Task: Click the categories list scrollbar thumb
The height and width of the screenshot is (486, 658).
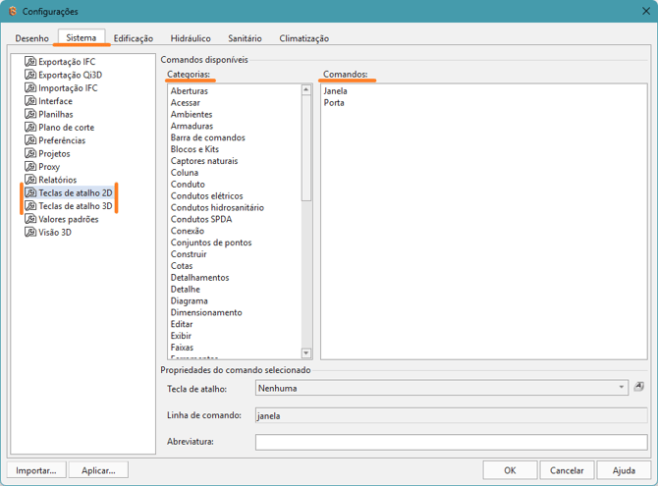Action: (x=306, y=148)
